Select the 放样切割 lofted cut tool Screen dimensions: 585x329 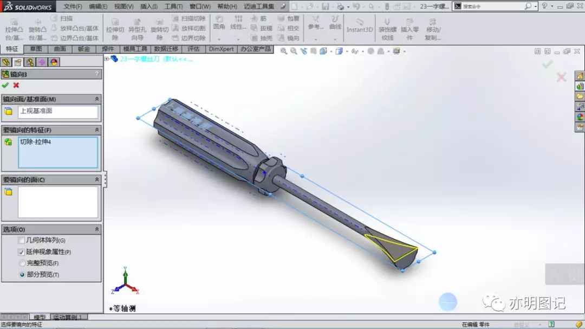189,28
